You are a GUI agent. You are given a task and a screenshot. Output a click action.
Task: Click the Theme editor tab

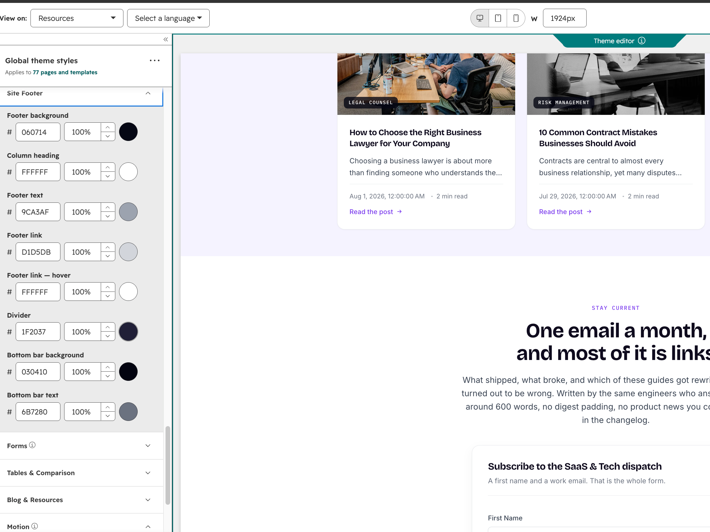(619, 41)
